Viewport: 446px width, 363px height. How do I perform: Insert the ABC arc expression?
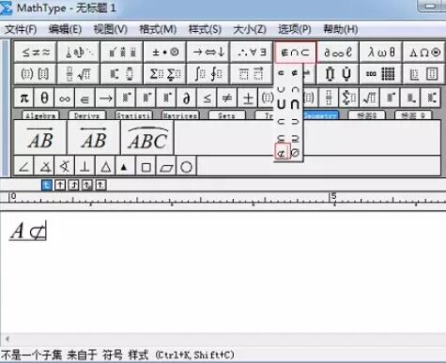point(147,137)
